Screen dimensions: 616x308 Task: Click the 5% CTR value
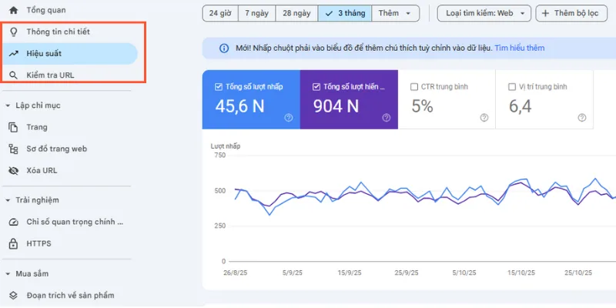422,106
